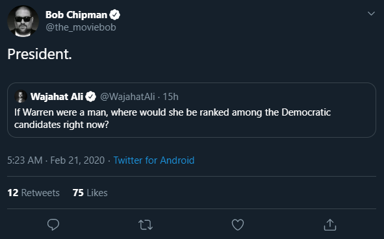The width and height of the screenshot is (384, 239).
Task: Open the @WajahatAli handle
Action: tap(127, 97)
